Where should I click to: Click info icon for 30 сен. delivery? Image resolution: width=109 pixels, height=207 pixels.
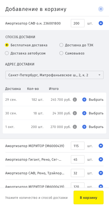pos(75,113)
